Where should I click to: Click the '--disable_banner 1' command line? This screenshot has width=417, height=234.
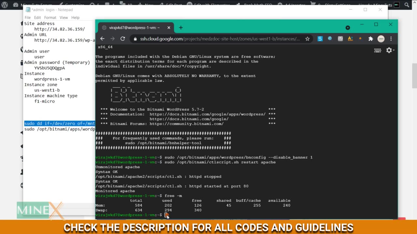(x=238, y=157)
